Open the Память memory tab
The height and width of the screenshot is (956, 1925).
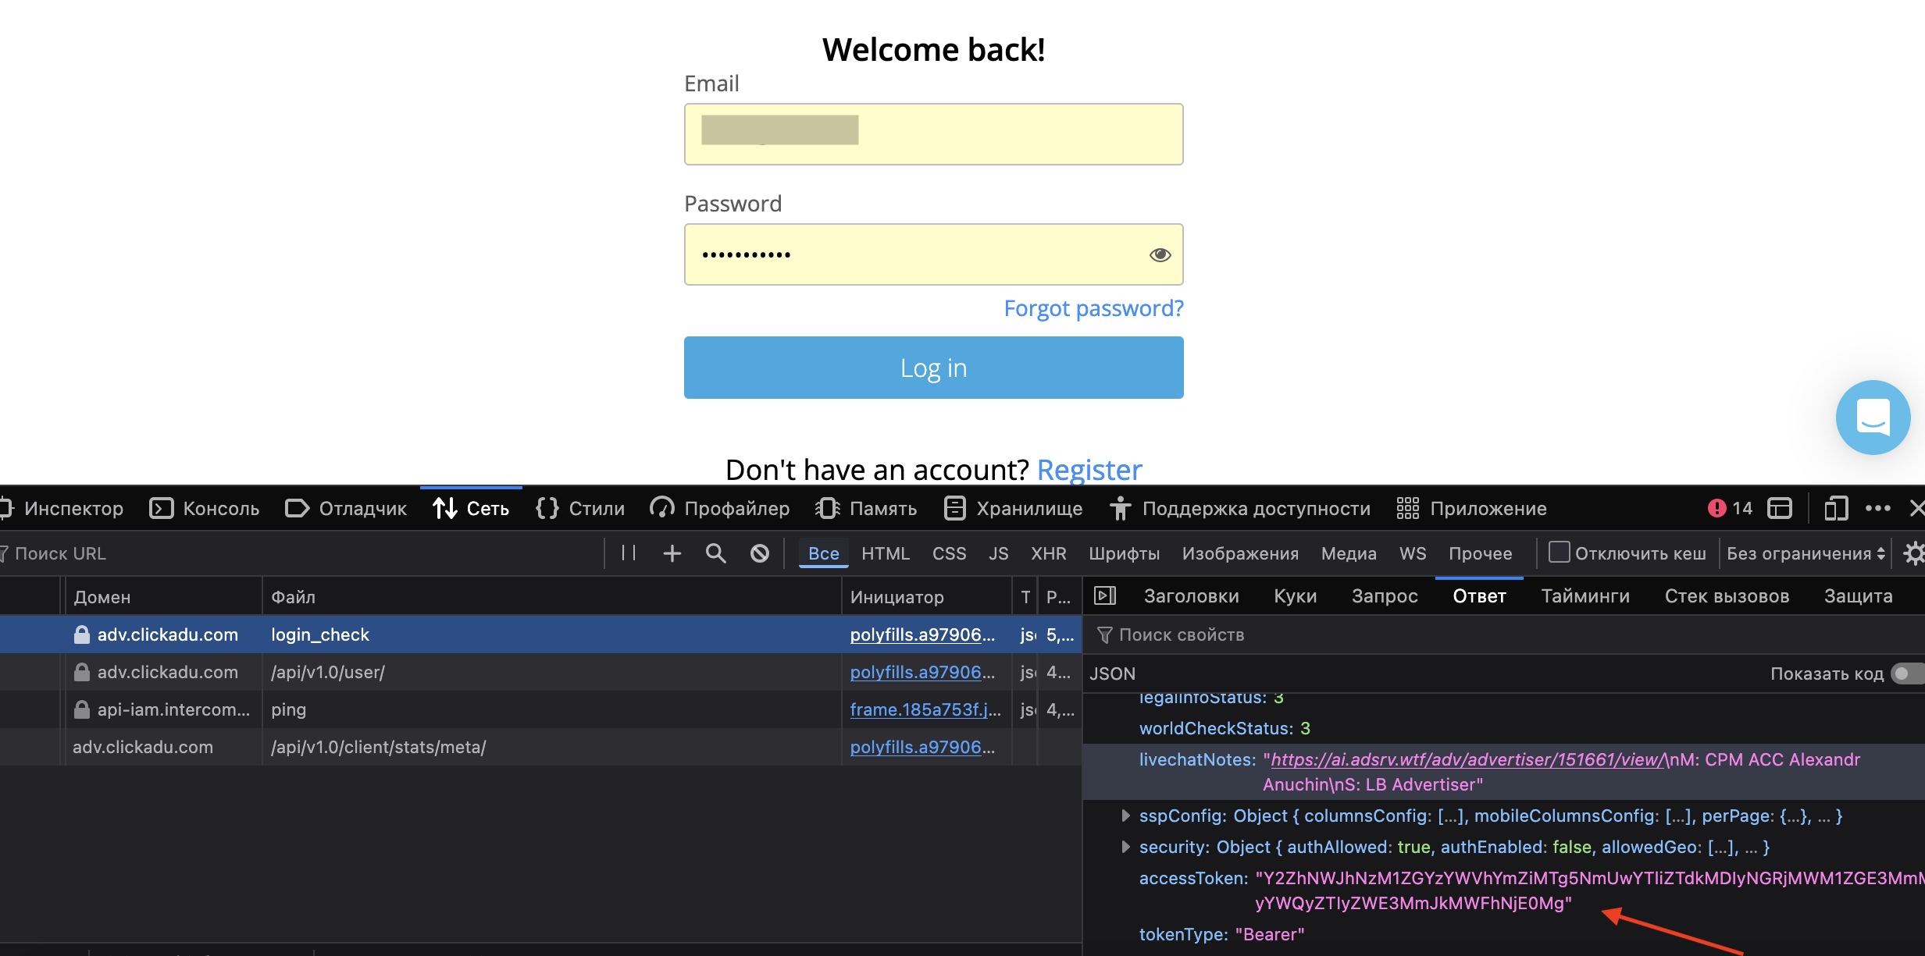(x=866, y=509)
